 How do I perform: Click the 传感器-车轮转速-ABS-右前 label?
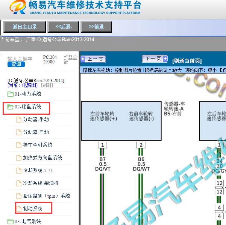pyautogui.click(x=174, y=109)
